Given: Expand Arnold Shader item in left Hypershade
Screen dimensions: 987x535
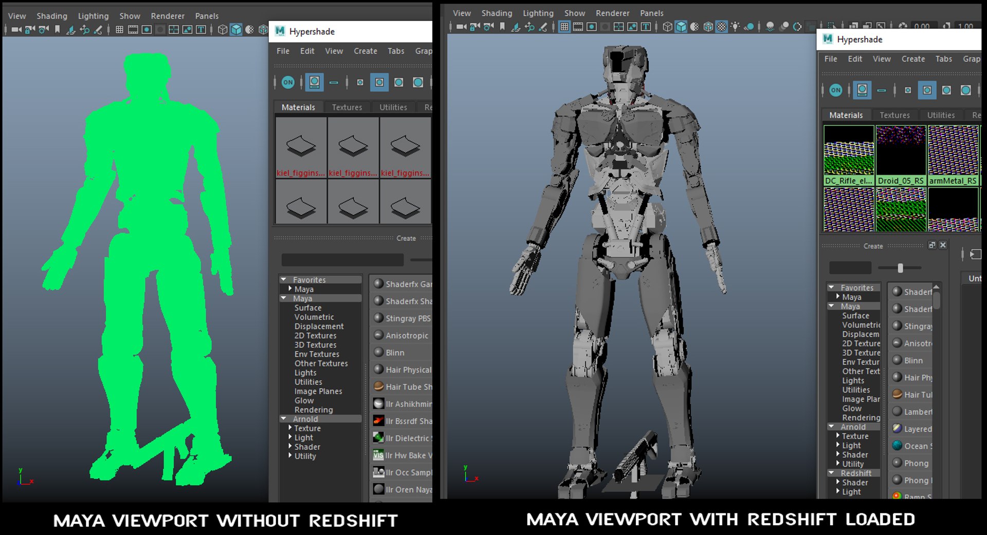Looking at the screenshot, I should click(290, 446).
